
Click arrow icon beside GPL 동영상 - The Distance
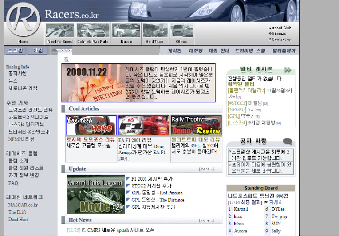click(128, 200)
